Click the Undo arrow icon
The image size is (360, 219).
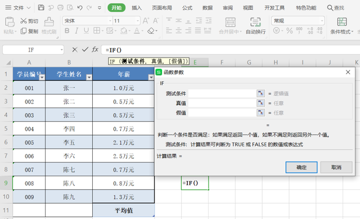tap(80, 8)
